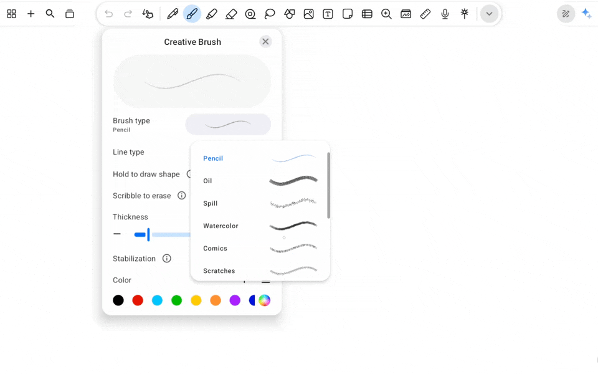
Task: Expand the toolbar with the chevron button
Action: click(489, 14)
